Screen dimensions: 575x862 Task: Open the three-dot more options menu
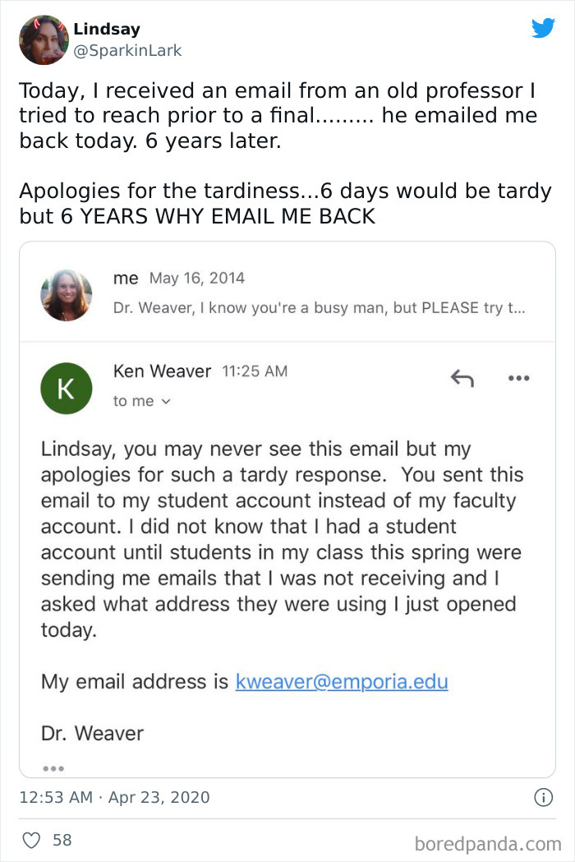pyautogui.click(x=518, y=379)
